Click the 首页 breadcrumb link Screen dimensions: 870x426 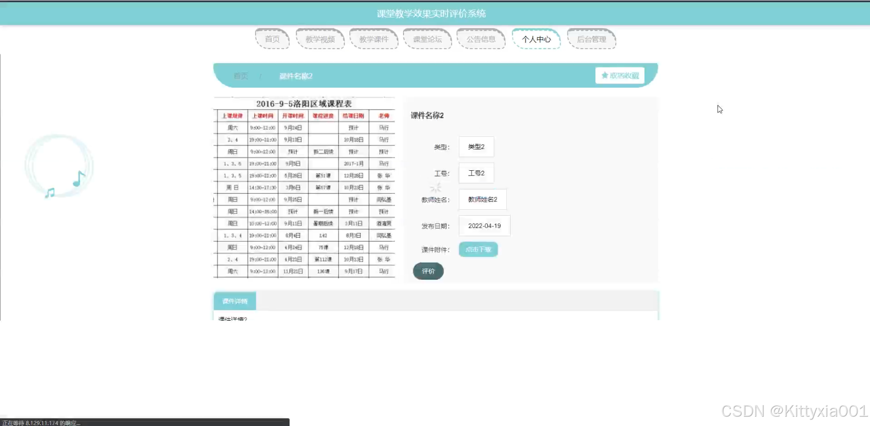click(x=241, y=76)
